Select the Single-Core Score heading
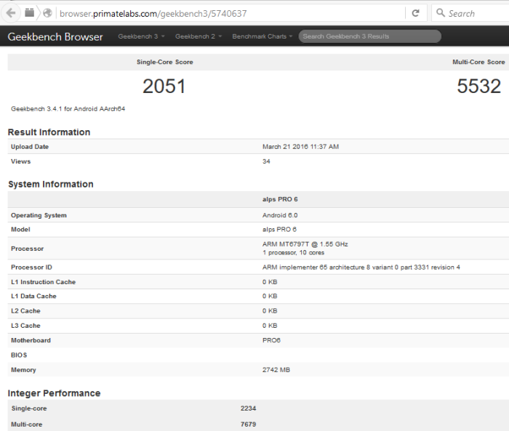Viewport: 509px width, 431px height. pos(164,62)
